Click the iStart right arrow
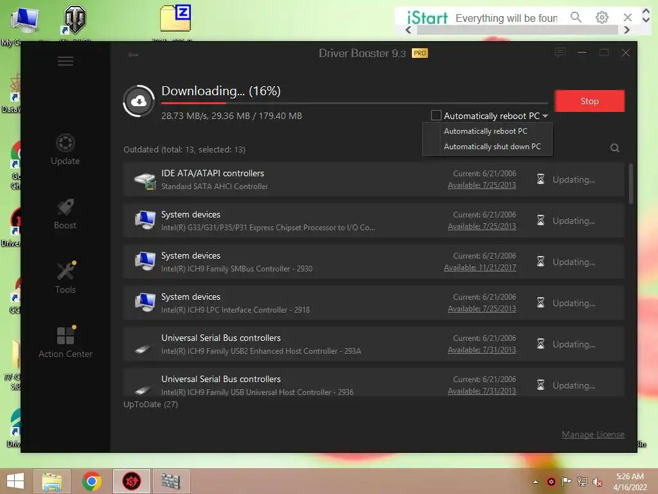 point(627,30)
